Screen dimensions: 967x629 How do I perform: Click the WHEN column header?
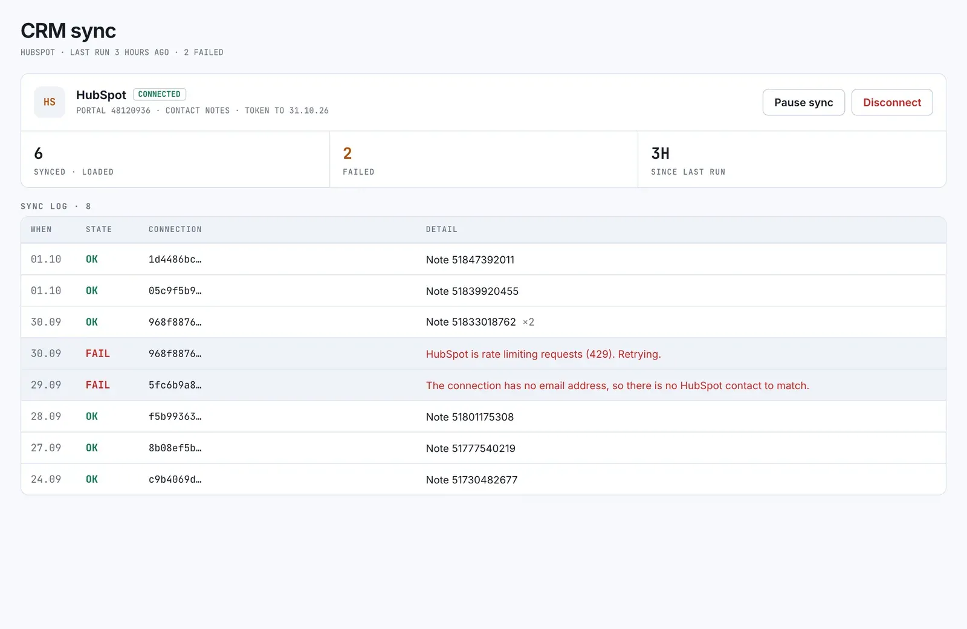(x=41, y=230)
